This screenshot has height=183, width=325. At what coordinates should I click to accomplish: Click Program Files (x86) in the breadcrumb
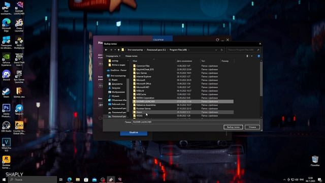178,50
